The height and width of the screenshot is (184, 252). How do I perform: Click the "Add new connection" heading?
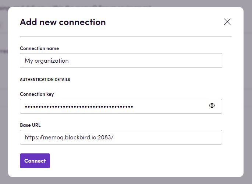point(63,22)
